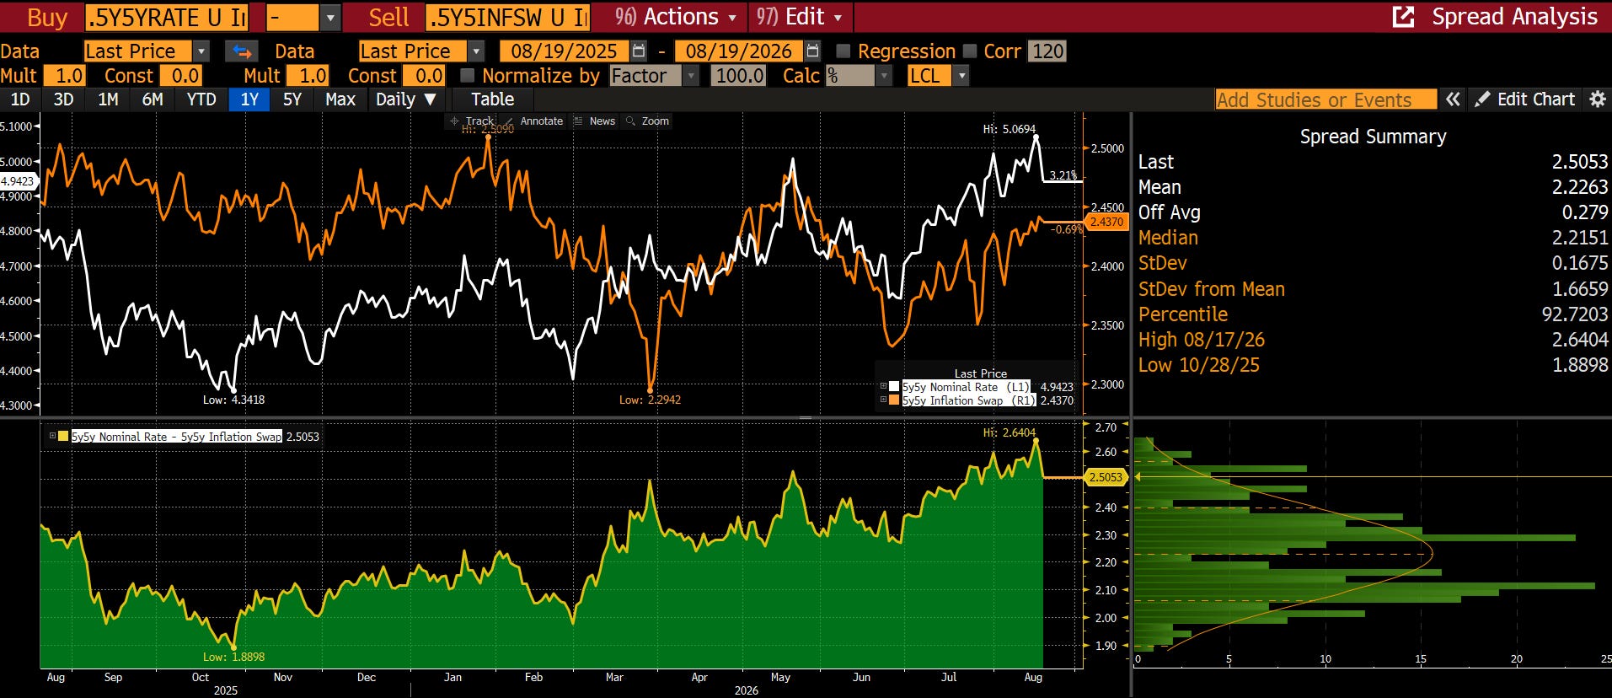
Task: Click the Off Avg value 0.279
Action: 1585,212
